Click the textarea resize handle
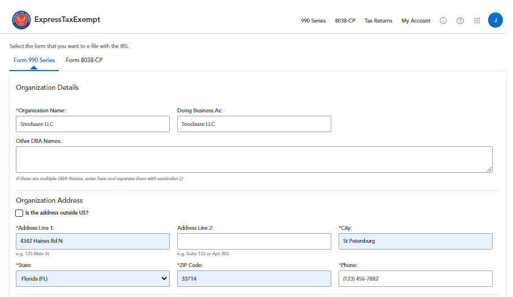Viewport: 513px width, 297px height. [489, 169]
